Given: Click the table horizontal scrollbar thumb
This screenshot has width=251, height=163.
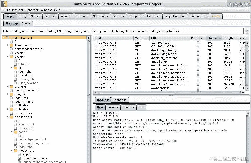Looking at the screenshot, I should click(137, 92).
